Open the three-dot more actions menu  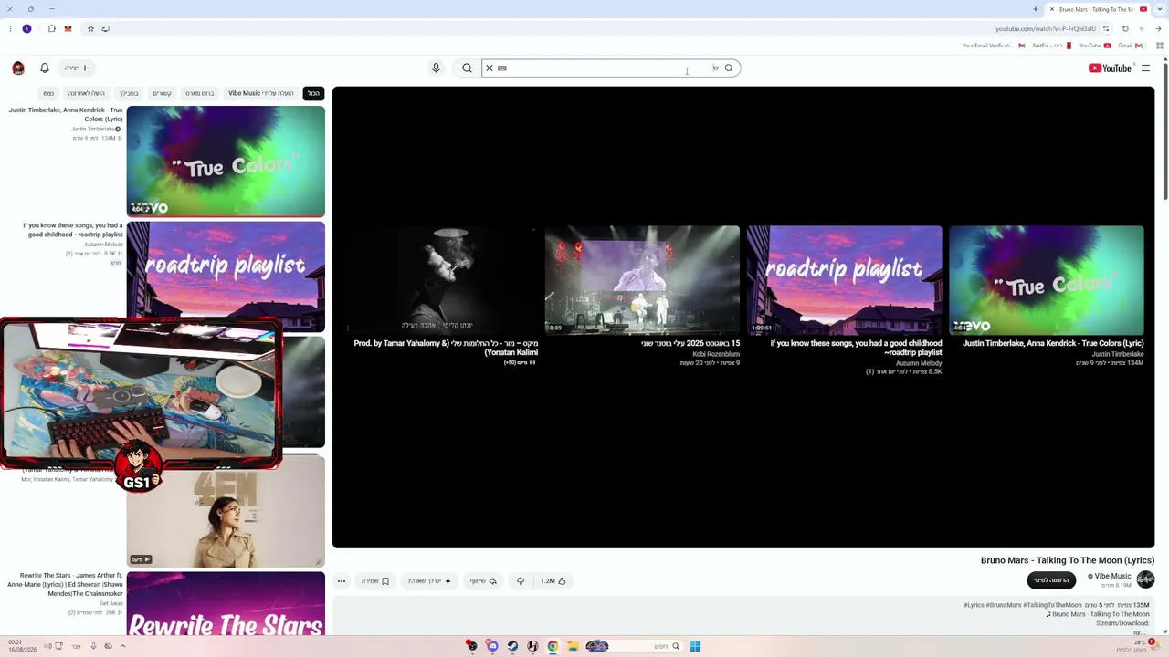341,581
